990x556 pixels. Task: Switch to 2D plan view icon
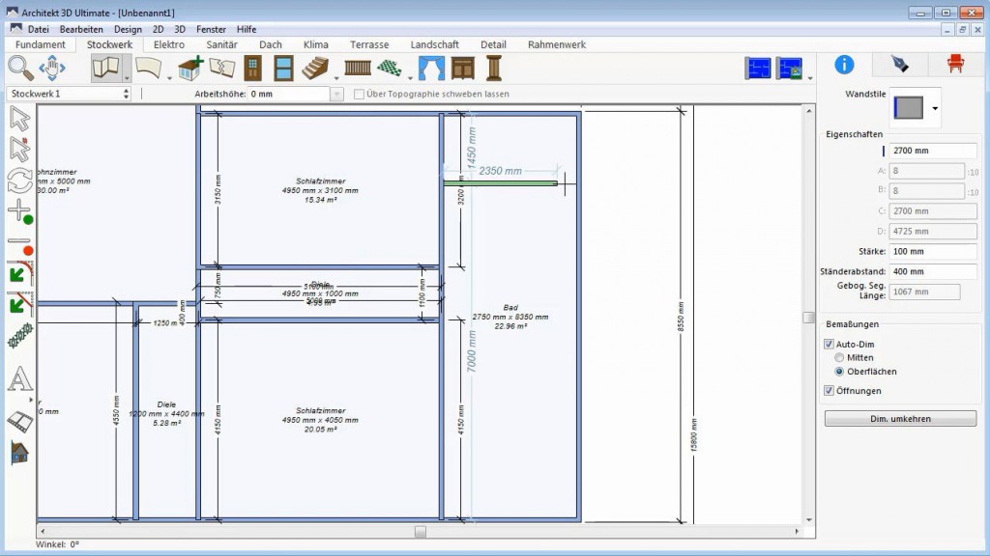pyautogui.click(x=758, y=69)
